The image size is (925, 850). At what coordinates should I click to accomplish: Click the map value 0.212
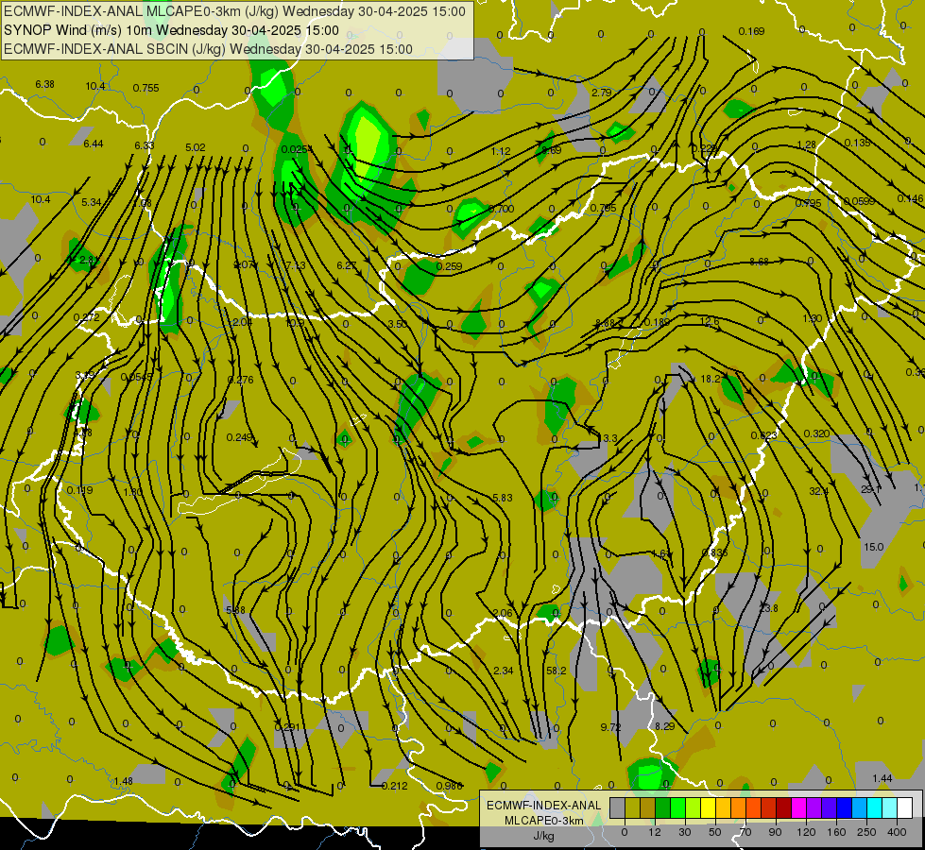(394, 786)
